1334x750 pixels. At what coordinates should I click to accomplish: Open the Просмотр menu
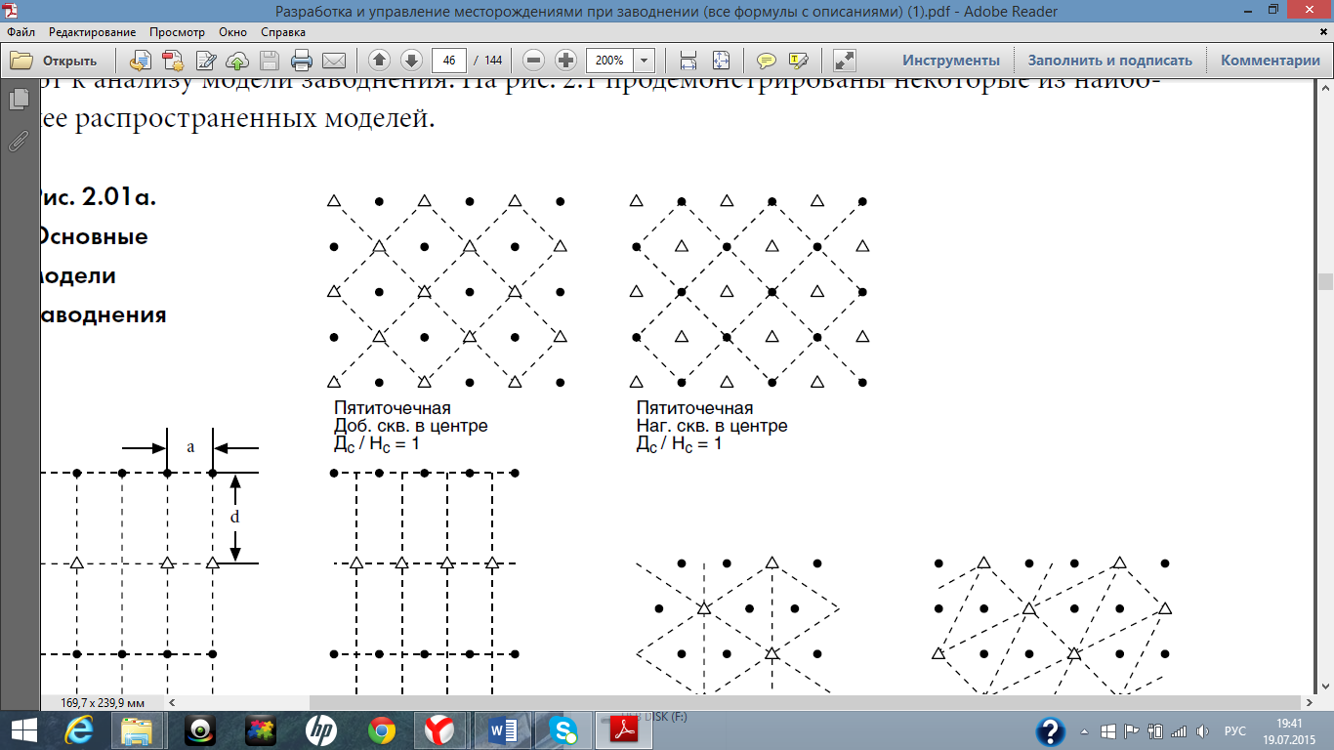tap(178, 32)
